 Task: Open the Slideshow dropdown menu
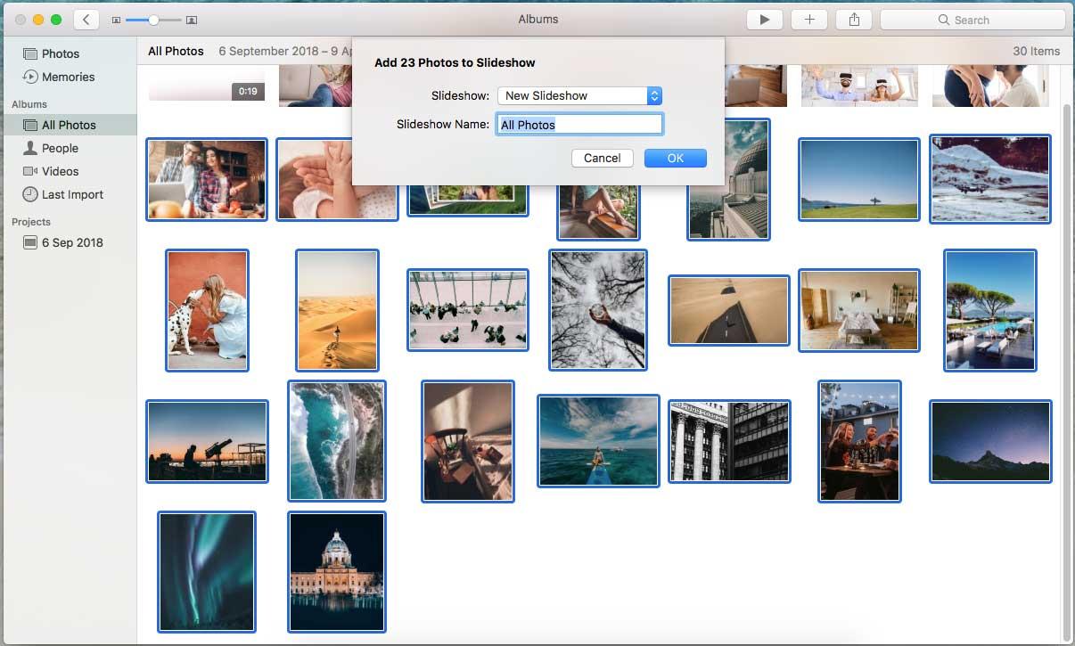[x=579, y=95]
